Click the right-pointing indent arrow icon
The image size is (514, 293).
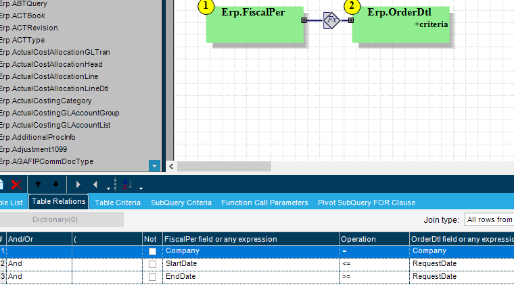tap(78, 184)
